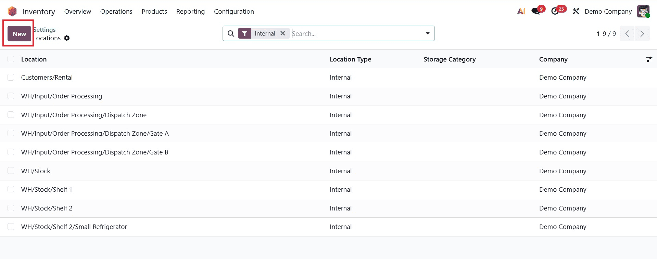Open optional columns adjust icon
Image resolution: width=657 pixels, height=259 pixels.
click(x=649, y=59)
